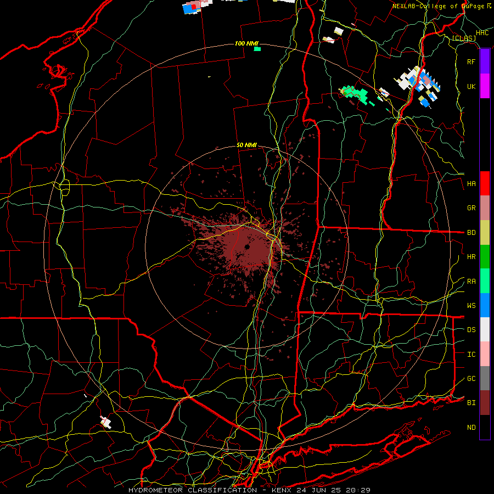Click the GC gray legend swatch

pos(485,378)
